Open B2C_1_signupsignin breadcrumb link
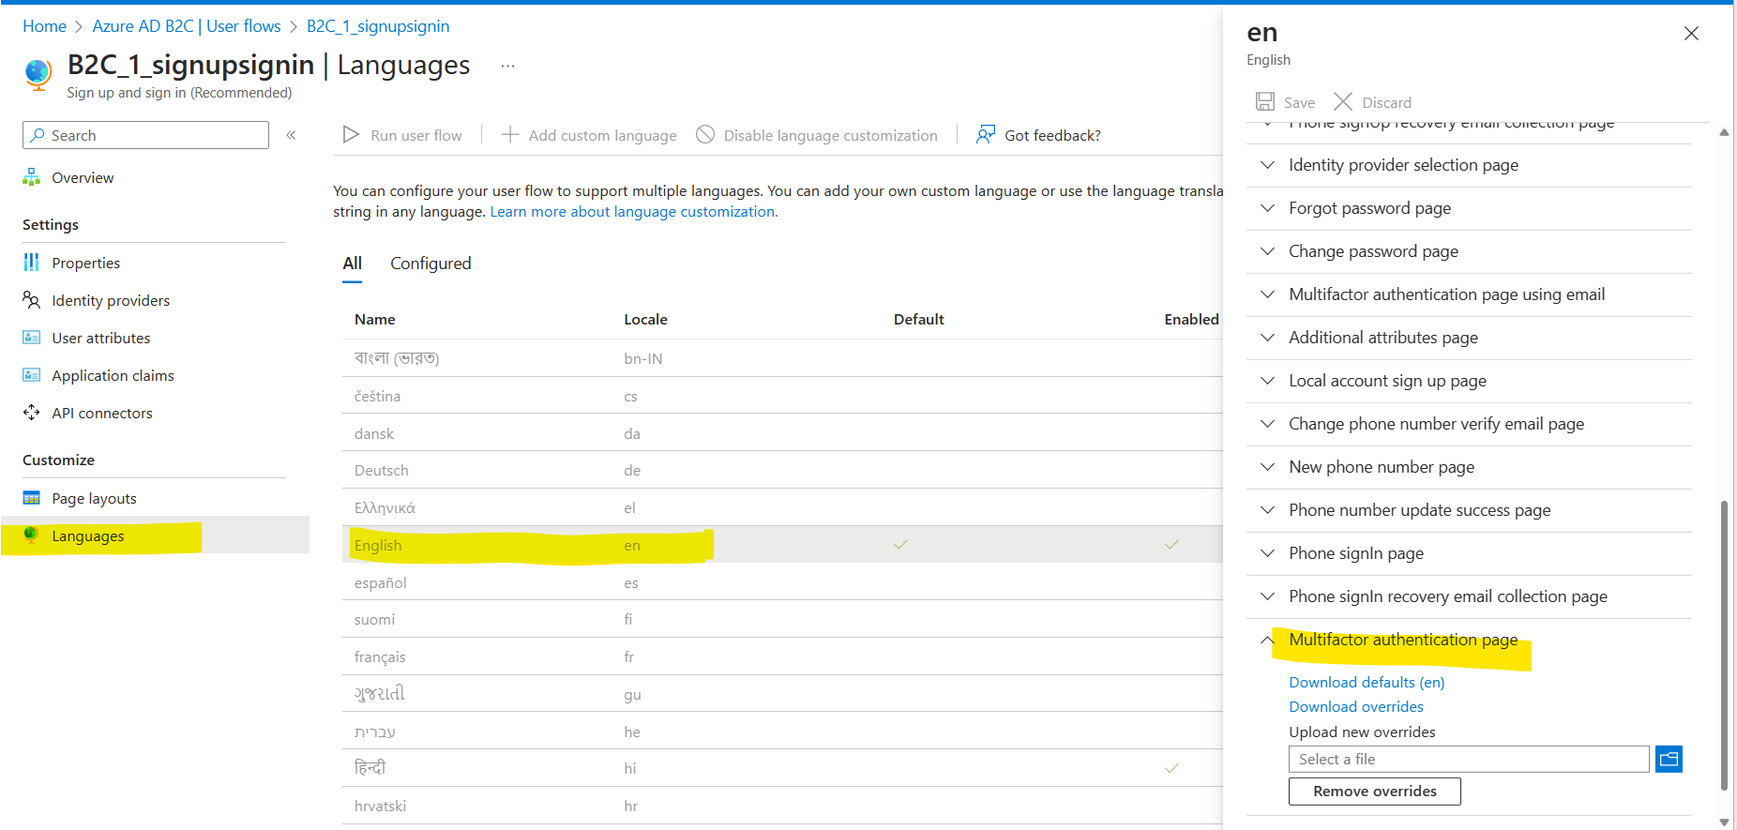 378,26
